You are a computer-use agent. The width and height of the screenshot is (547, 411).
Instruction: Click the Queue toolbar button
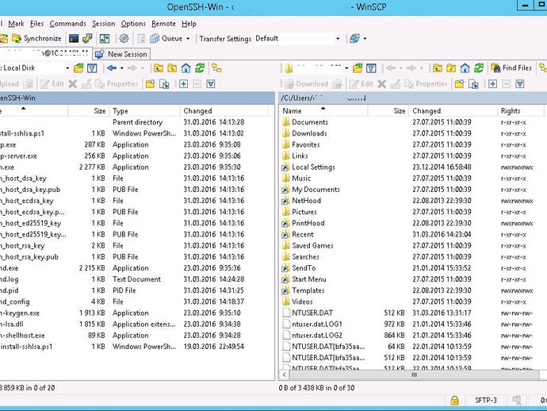pyautogui.click(x=166, y=38)
